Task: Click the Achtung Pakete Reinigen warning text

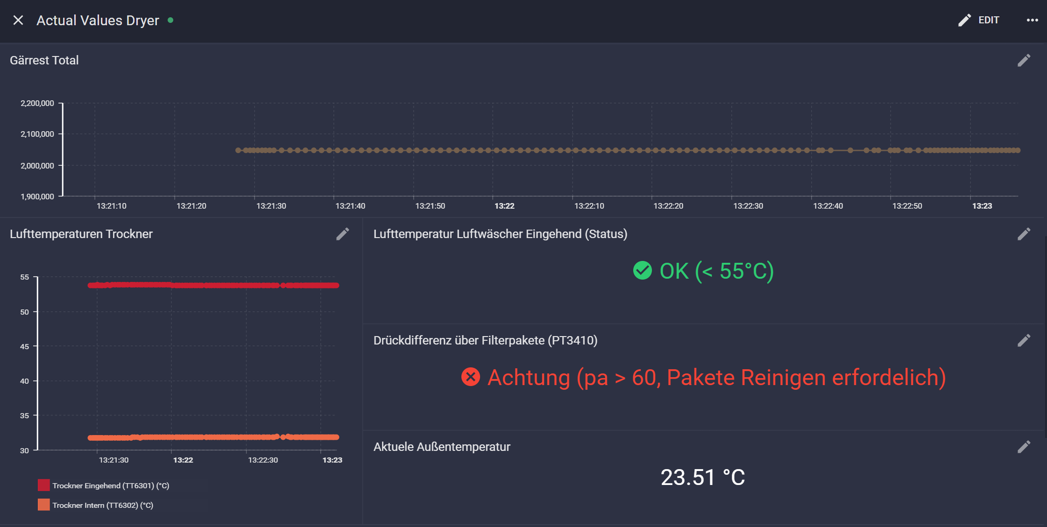Action: pos(716,377)
